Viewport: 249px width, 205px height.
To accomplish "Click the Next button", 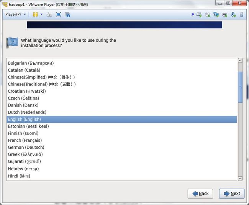I will (x=232, y=194).
